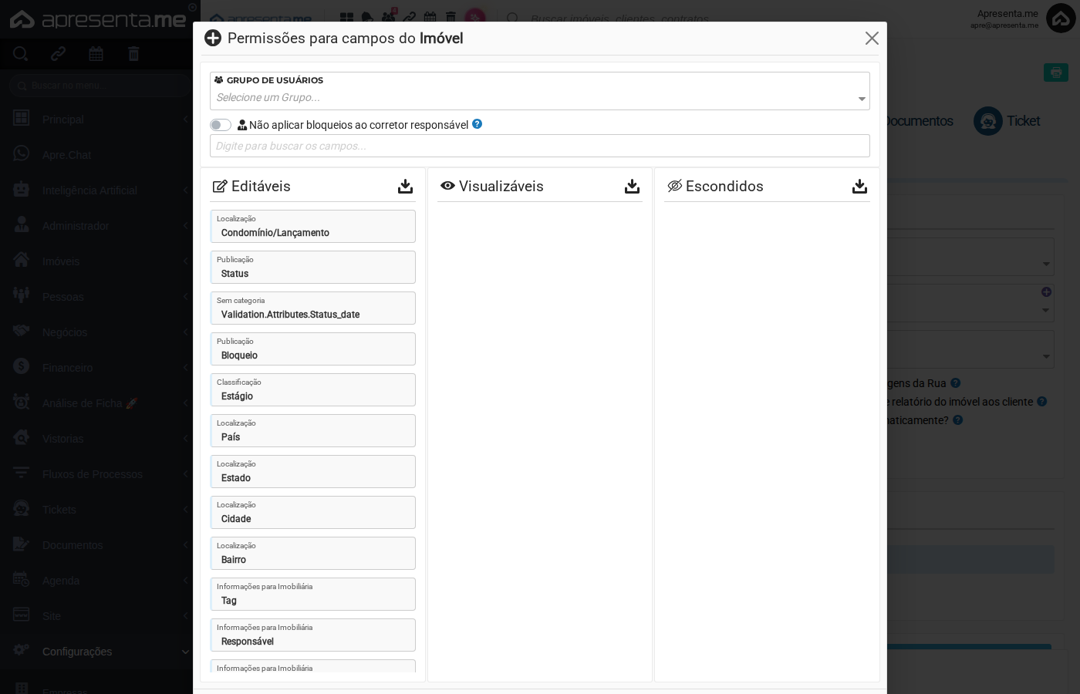Open top bar calendar icon
The height and width of the screenshot is (694, 1080).
(x=430, y=17)
